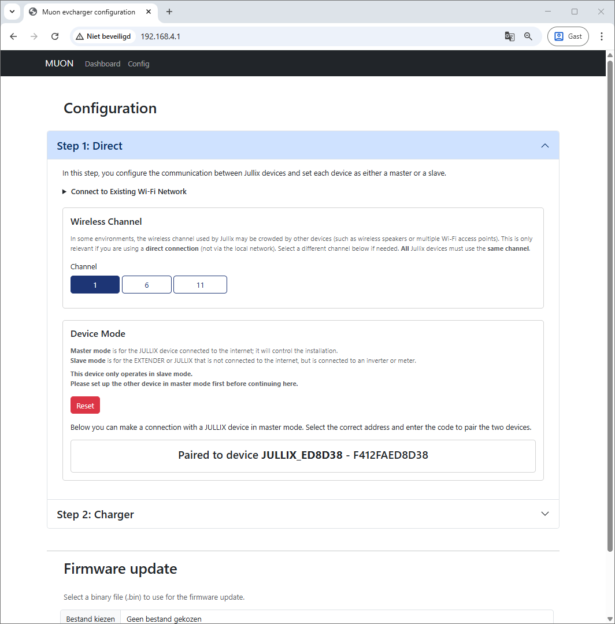Click the Gast profile button
Viewport: 615px width, 624px height.
coord(568,36)
